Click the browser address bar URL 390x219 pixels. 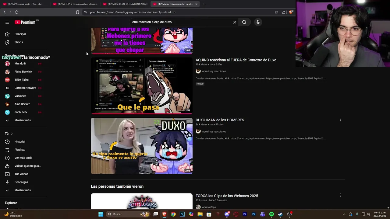[133, 12]
